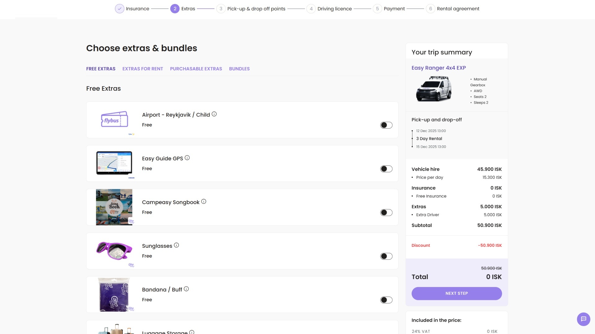Select the Bundles tab
This screenshot has width=595, height=334.
click(239, 69)
